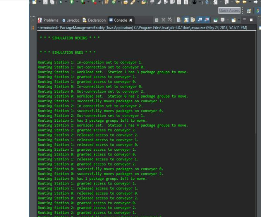
Task: Click the Save All icon
Action: pyautogui.click(x=52, y=2)
